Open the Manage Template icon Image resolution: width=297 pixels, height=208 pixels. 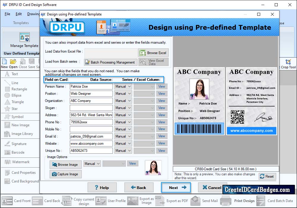[24, 37]
